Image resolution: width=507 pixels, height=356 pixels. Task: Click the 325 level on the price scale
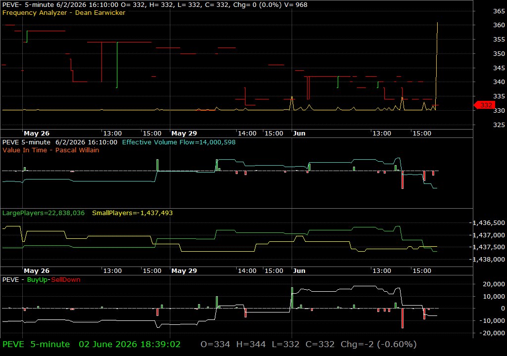click(x=499, y=125)
